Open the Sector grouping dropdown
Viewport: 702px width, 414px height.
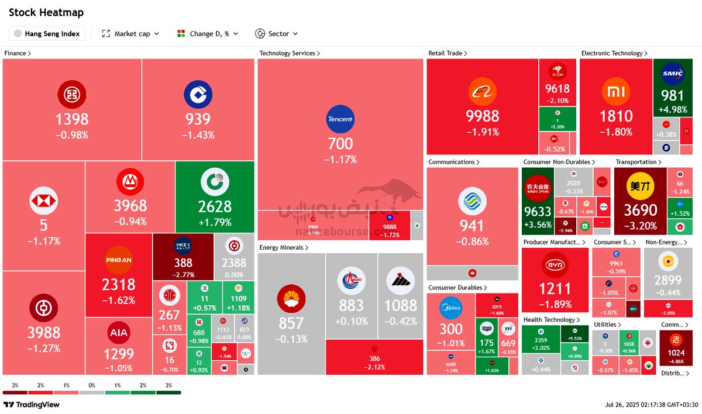point(277,34)
